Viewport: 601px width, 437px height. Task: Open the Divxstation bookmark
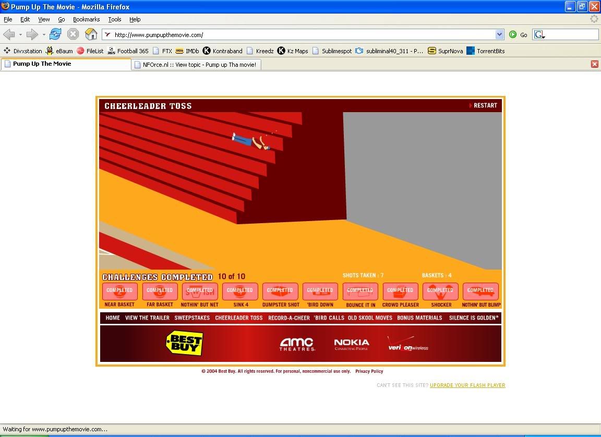(x=23, y=51)
